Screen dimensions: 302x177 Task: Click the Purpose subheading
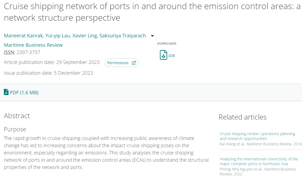[15, 129]
